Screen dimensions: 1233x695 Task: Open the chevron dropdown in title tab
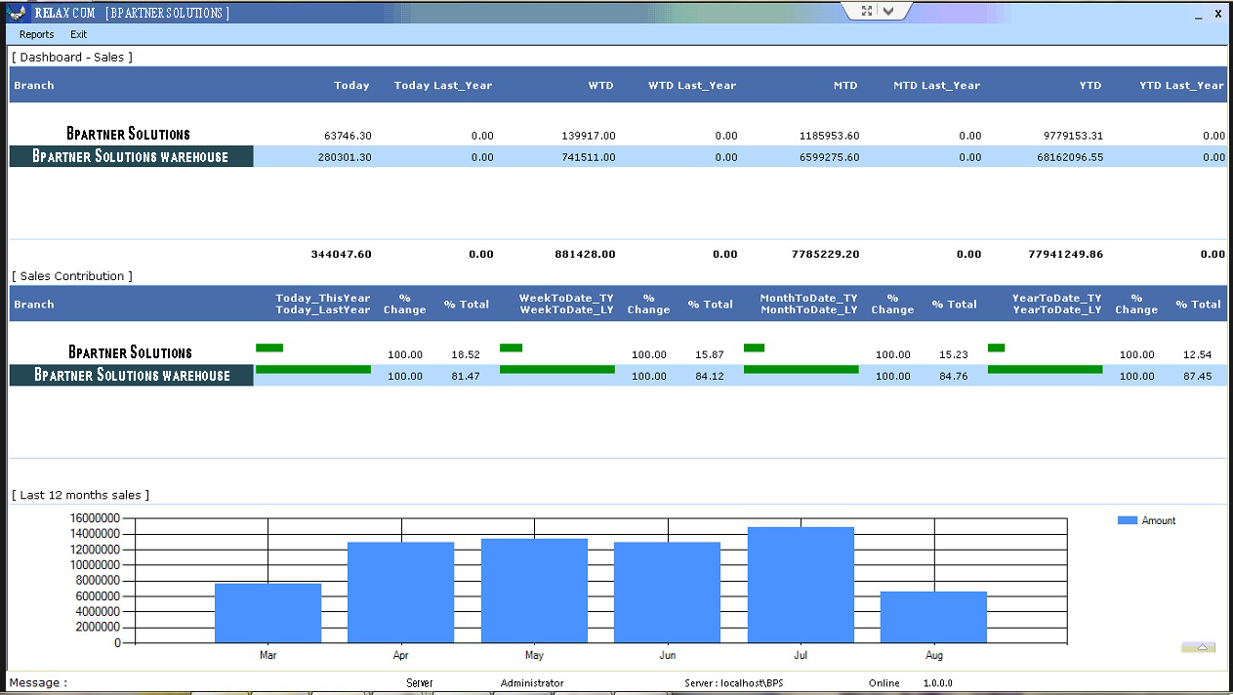pyautogui.click(x=888, y=11)
